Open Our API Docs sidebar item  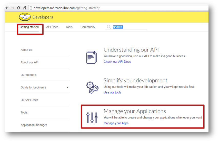(x=29, y=100)
